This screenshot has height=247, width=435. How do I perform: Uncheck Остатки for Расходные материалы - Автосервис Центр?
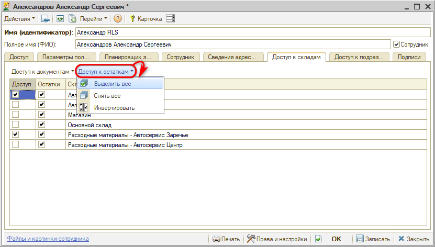coord(42,144)
